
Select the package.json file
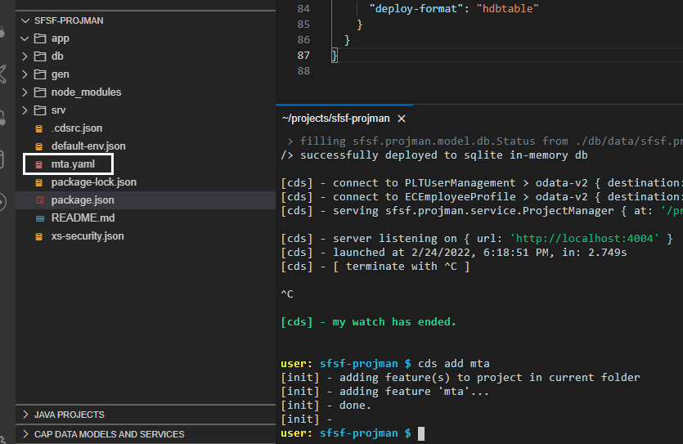click(83, 200)
